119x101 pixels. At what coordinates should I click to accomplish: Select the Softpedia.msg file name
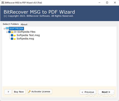tap(25, 39)
